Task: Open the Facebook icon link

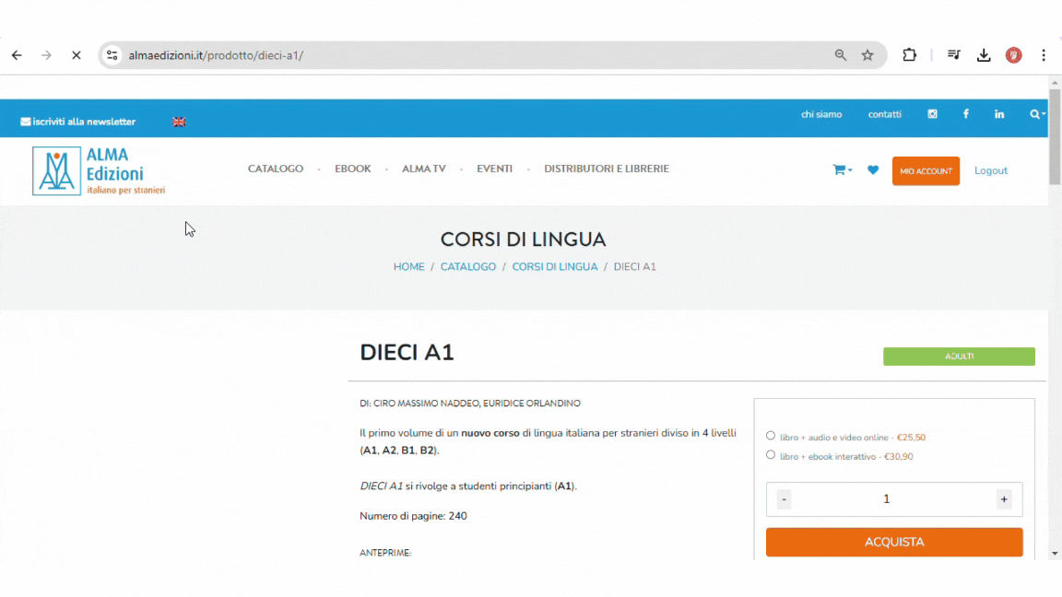Action: click(x=966, y=114)
